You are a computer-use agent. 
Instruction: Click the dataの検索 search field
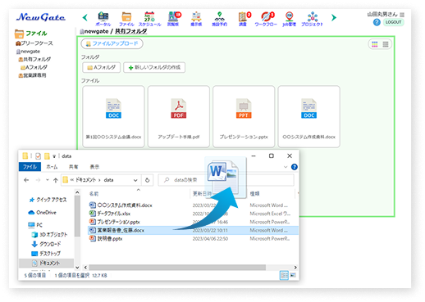point(226,180)
